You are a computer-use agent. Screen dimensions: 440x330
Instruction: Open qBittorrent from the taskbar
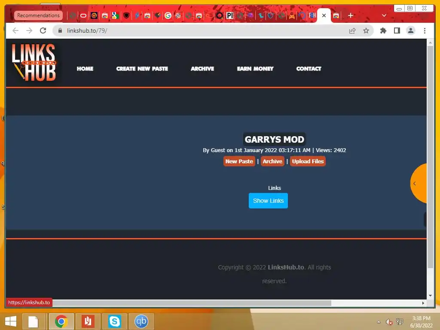coord(141,321)
